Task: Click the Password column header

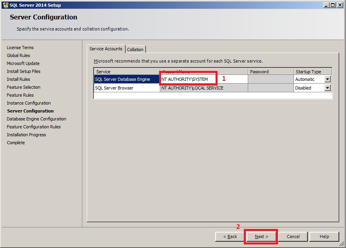Action: click(x=271, y=72)
